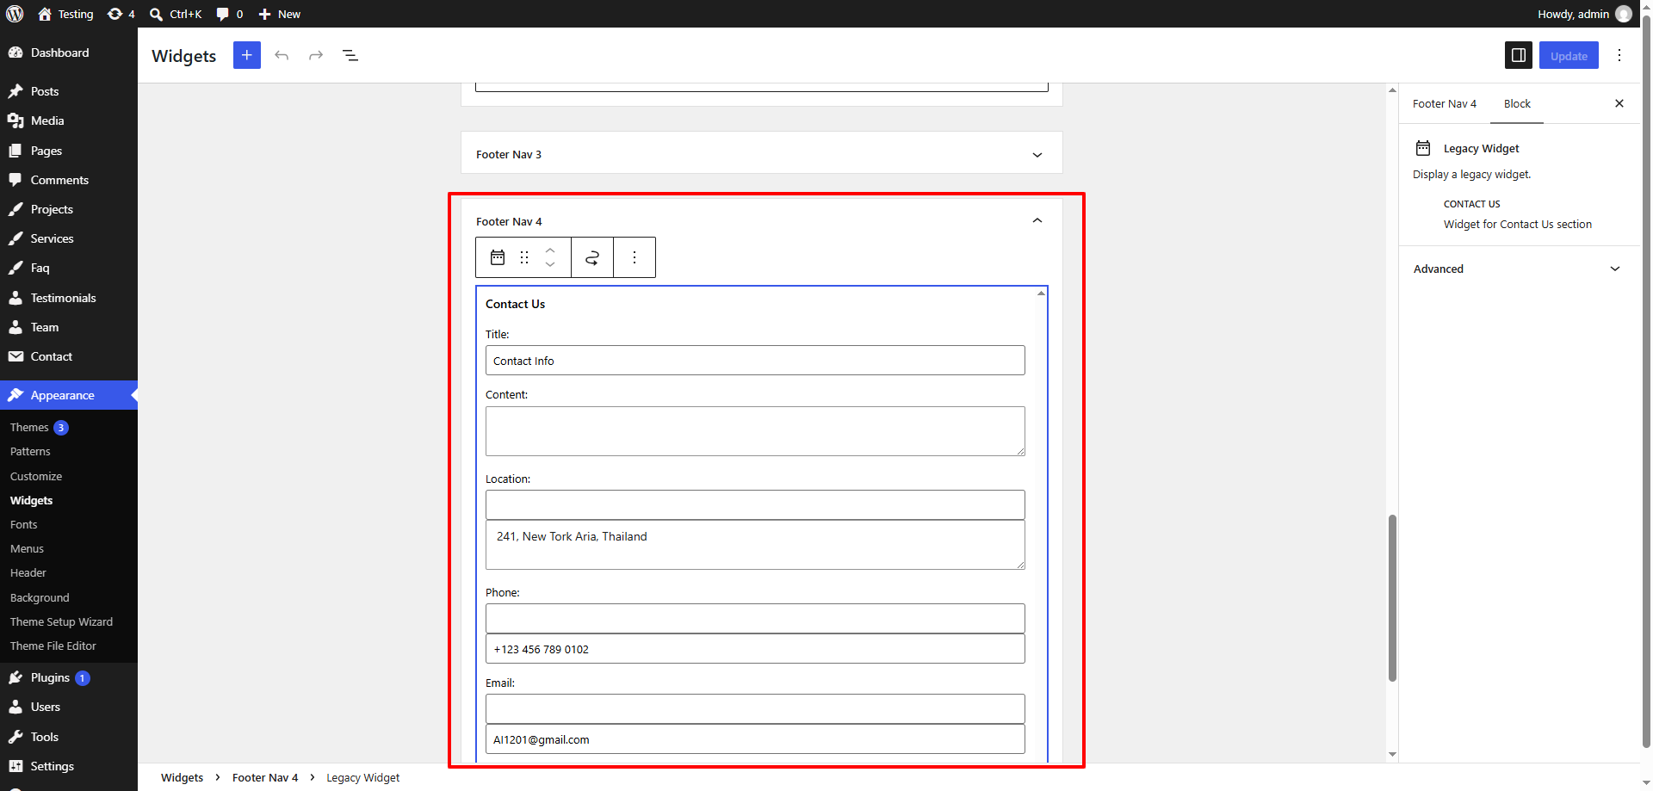Click the blue block inserter plus button
Screen dimensions: 1653x791
247,55
